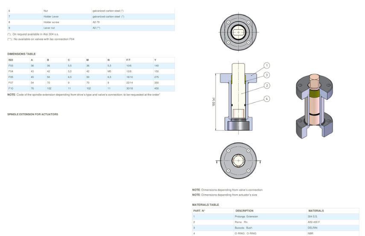Select the "DIMENSIONS TABLE" heading
This screenshot has width=365, height=236.
pyautogui.click(x=22, y=54)
